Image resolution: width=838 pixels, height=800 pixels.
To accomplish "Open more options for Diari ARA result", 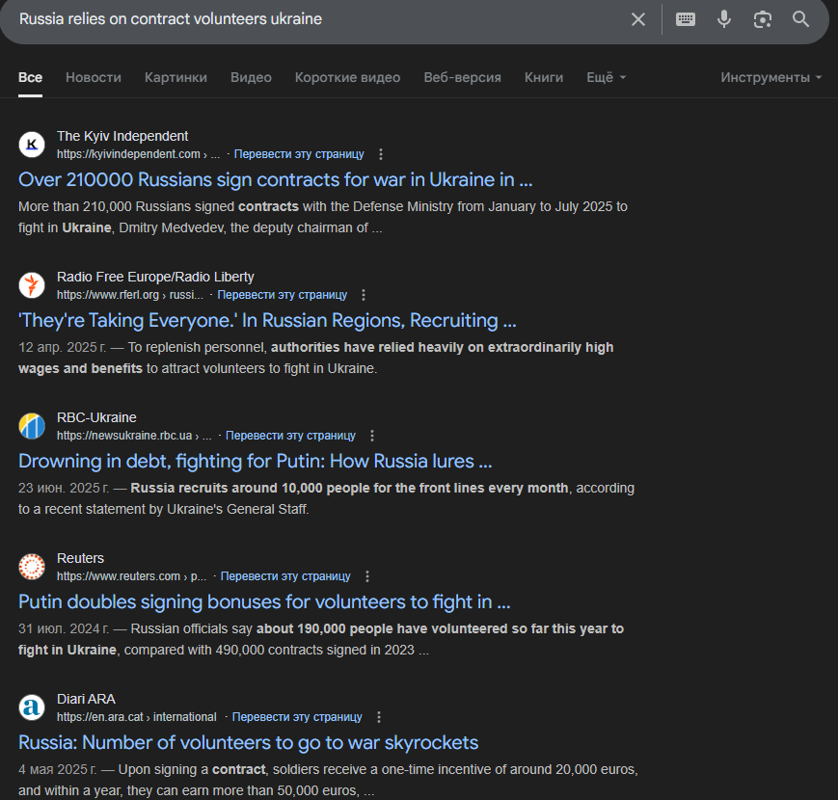I will coord(379,717).
